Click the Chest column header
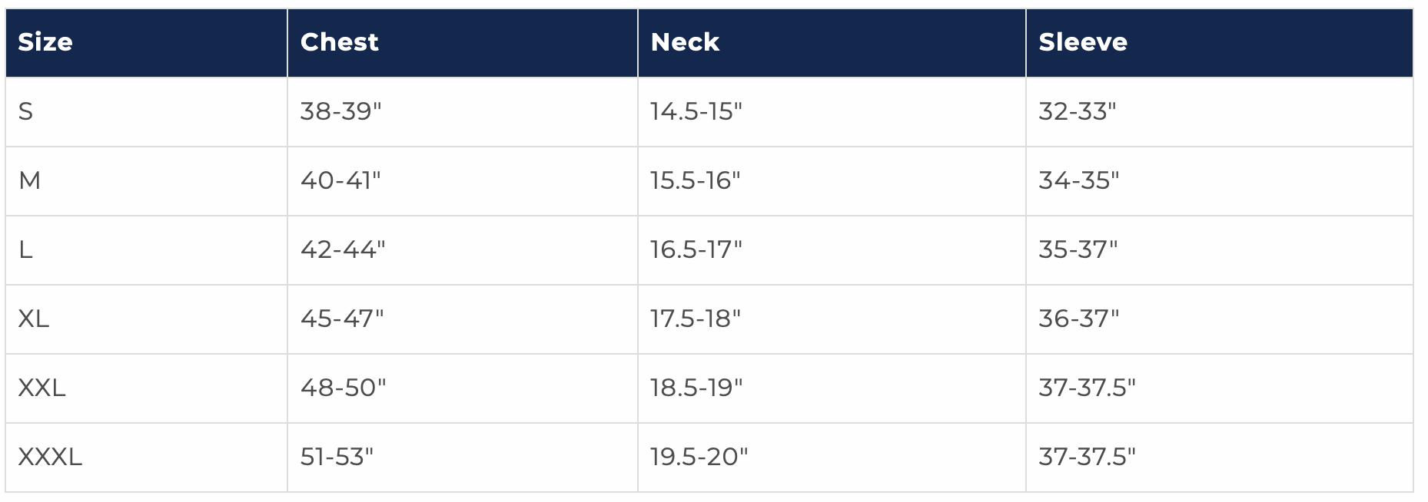Image resolution: width=1428 pixels, height=502 pixels. click(339, 42)
